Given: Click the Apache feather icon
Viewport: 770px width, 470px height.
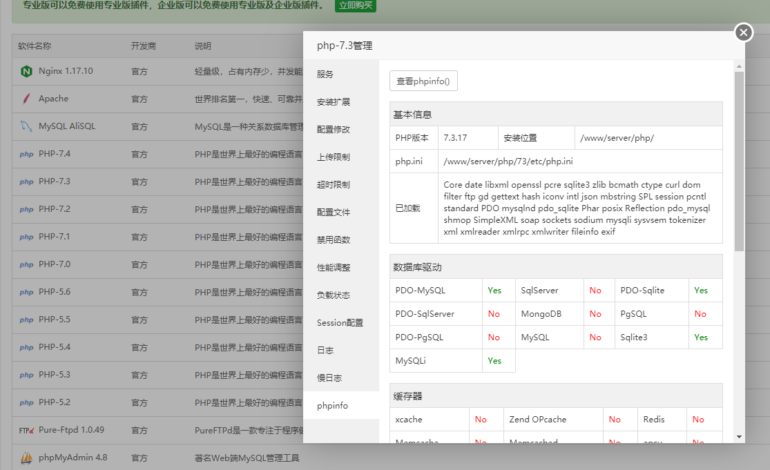Looking at the screenshot, I should click(x=26, y=99).
